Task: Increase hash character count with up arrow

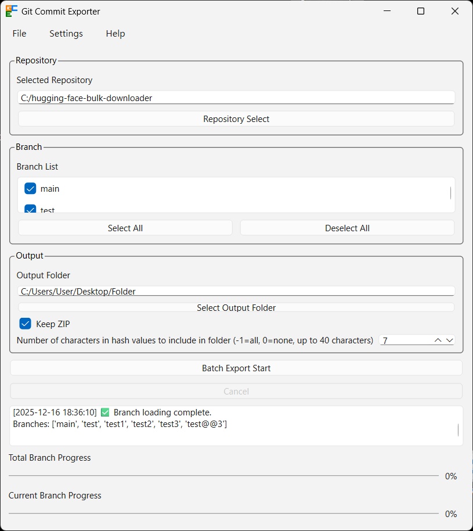Action: pos(438,340)
